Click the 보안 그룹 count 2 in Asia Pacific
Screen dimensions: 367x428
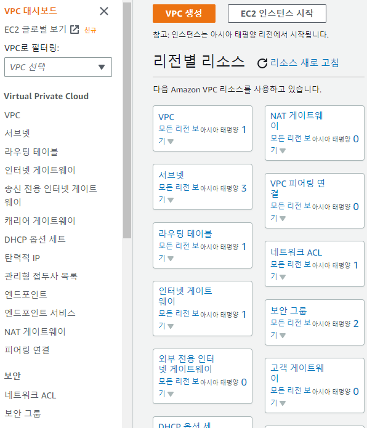[x=356, y=324]
